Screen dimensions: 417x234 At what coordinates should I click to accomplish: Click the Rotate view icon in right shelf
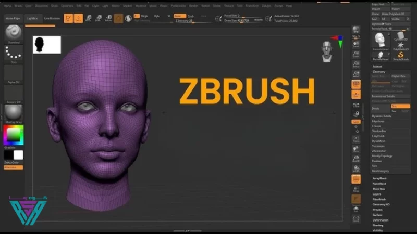tap(356, 169)
